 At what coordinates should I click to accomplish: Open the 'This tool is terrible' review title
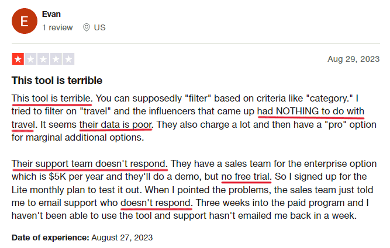(x=57, y=81)
